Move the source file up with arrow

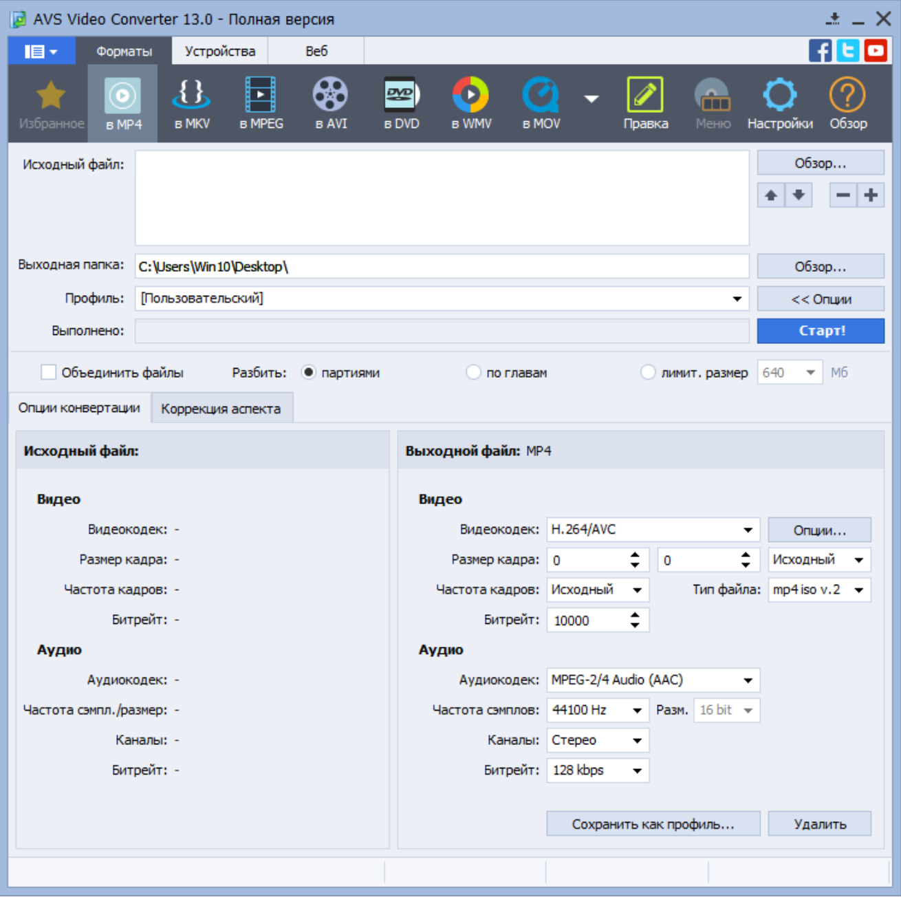click(x=771, y=195)
